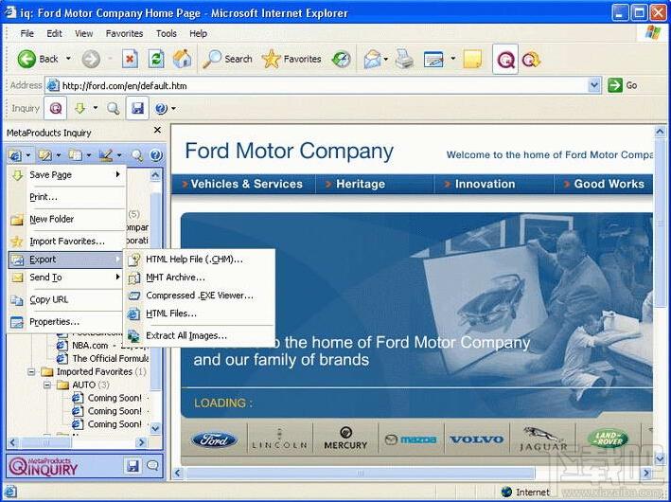Close the MetaProducts Inquiry panel

pos(157,130)
